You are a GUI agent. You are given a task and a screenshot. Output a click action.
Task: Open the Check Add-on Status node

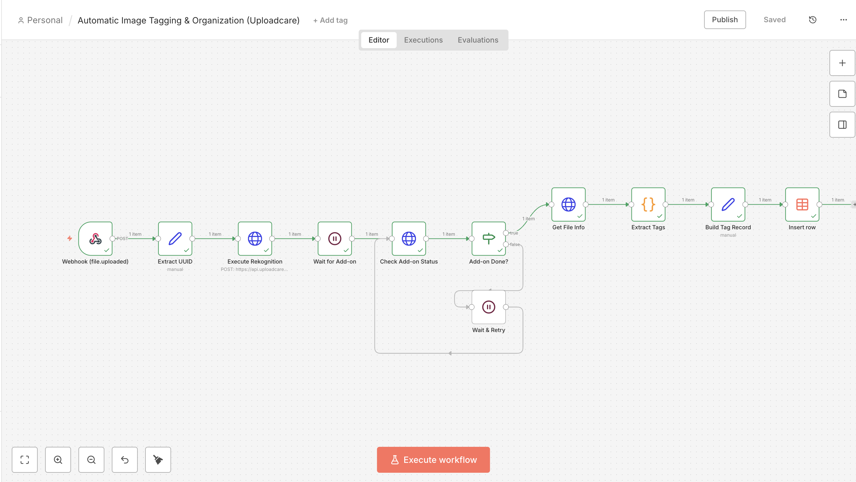409,239
